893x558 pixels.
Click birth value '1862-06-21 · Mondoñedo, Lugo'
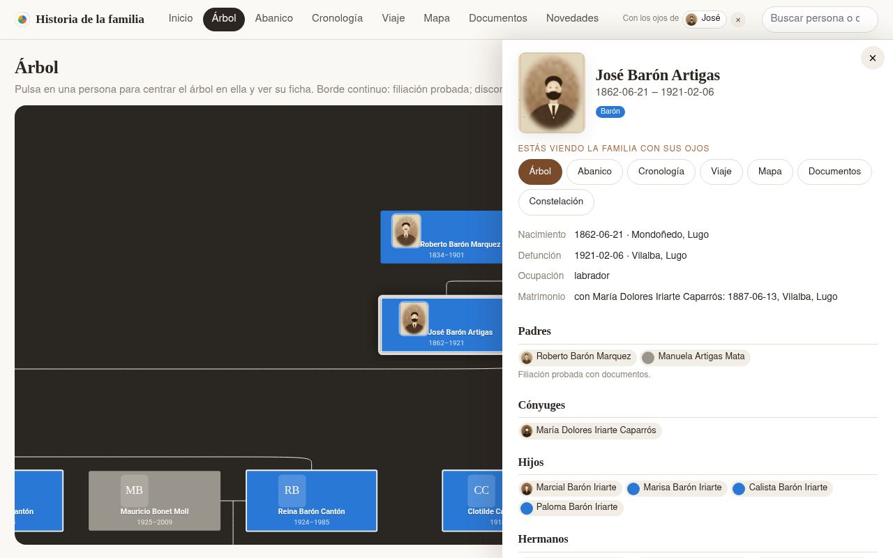pos(641,235)
